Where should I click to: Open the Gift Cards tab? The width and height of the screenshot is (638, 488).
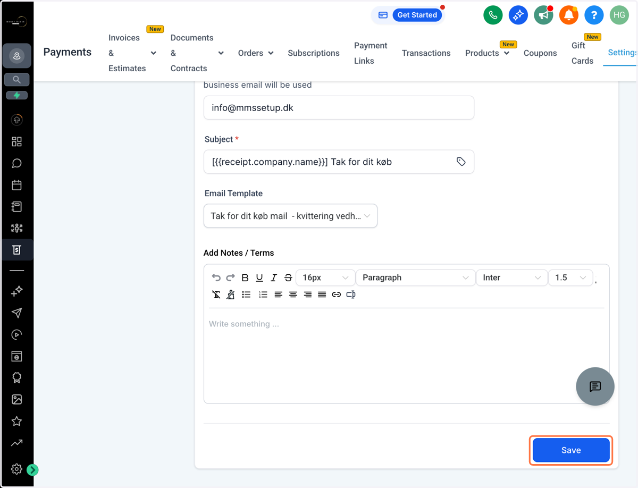coord(582,53)
